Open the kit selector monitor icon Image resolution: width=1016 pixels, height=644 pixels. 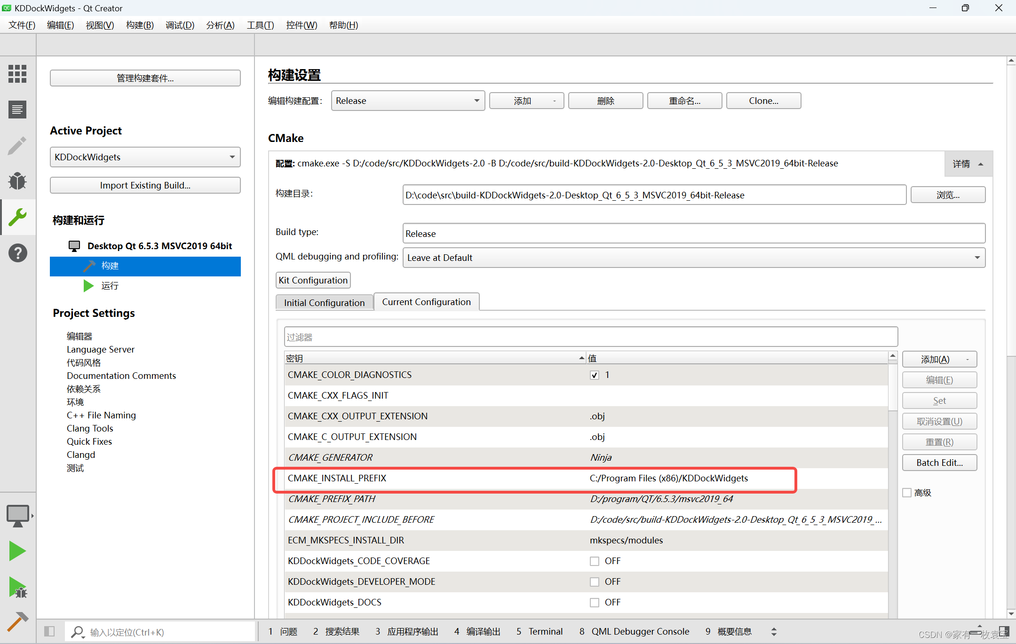pos(18,516)
